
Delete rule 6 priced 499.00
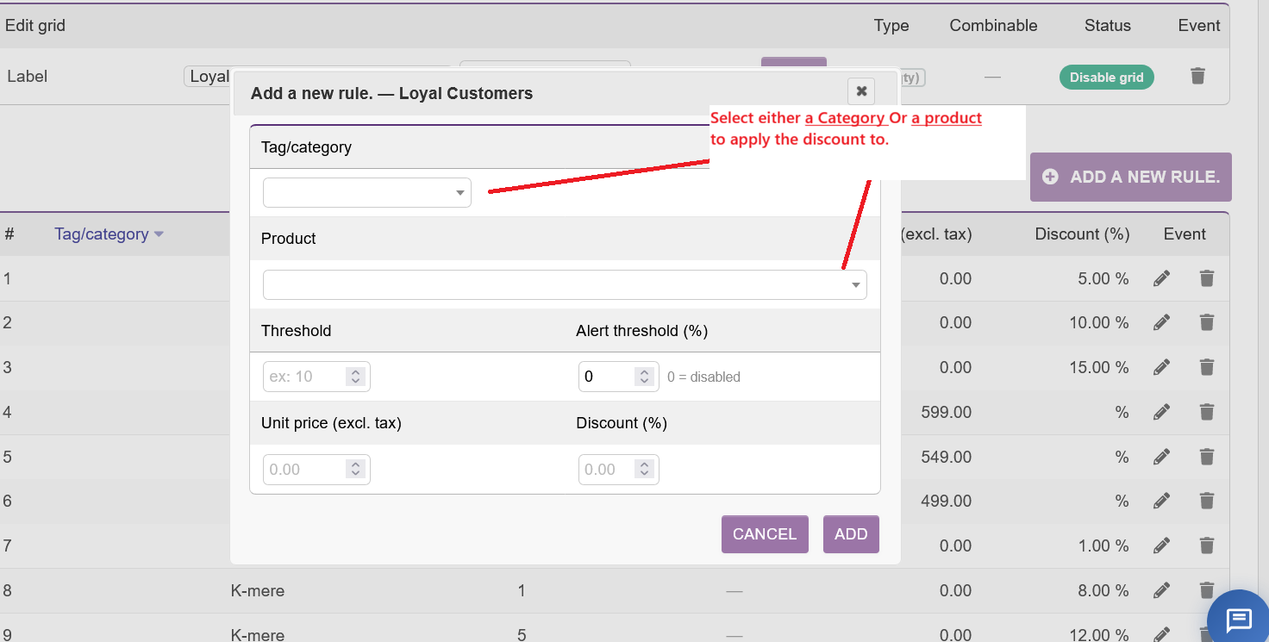(x=1207, y=501)
